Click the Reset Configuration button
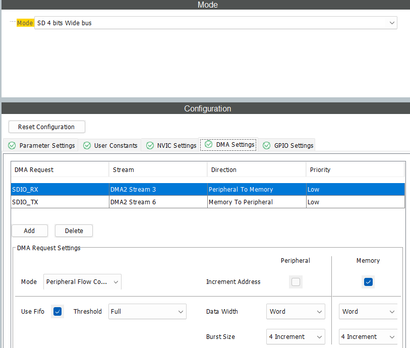 click(x=46, y=127)
